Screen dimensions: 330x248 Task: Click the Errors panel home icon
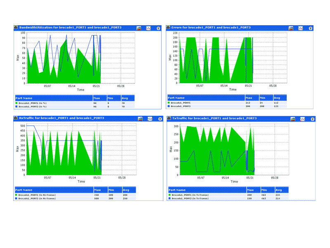pyautogui.click(x=168, y=27)
